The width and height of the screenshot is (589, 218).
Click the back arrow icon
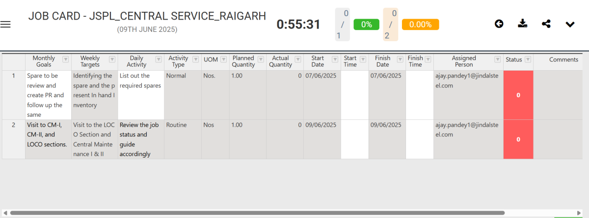(x=499, y=24)
